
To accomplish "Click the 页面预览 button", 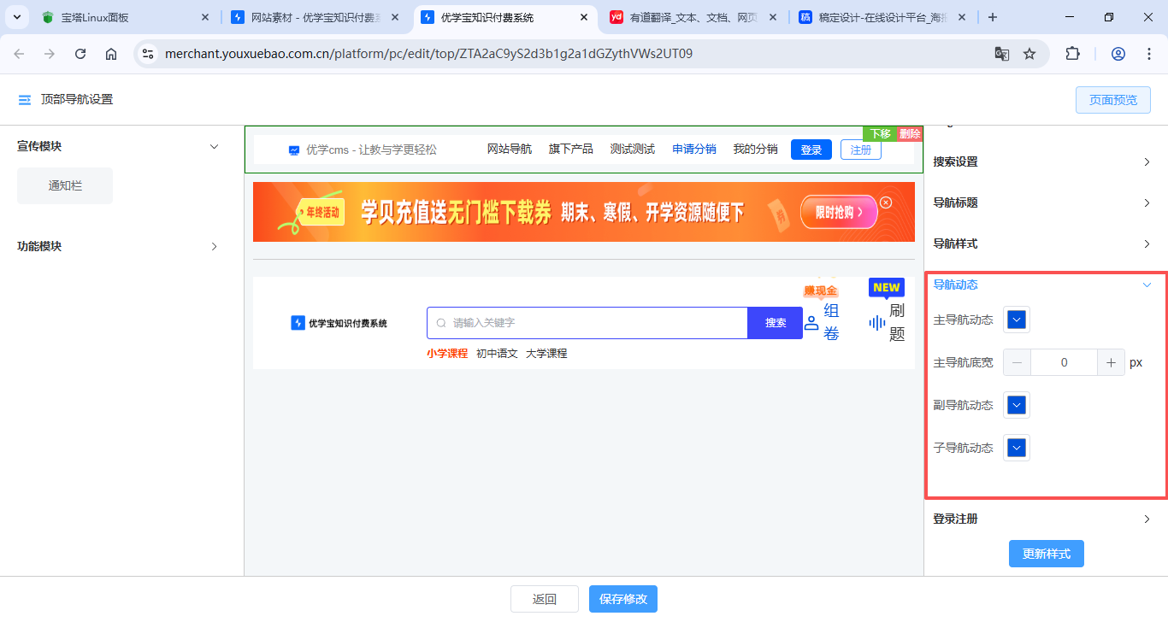I will point(1112,100).
